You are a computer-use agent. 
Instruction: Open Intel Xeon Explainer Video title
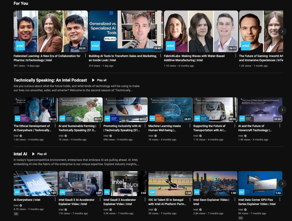tap(211, 202)
